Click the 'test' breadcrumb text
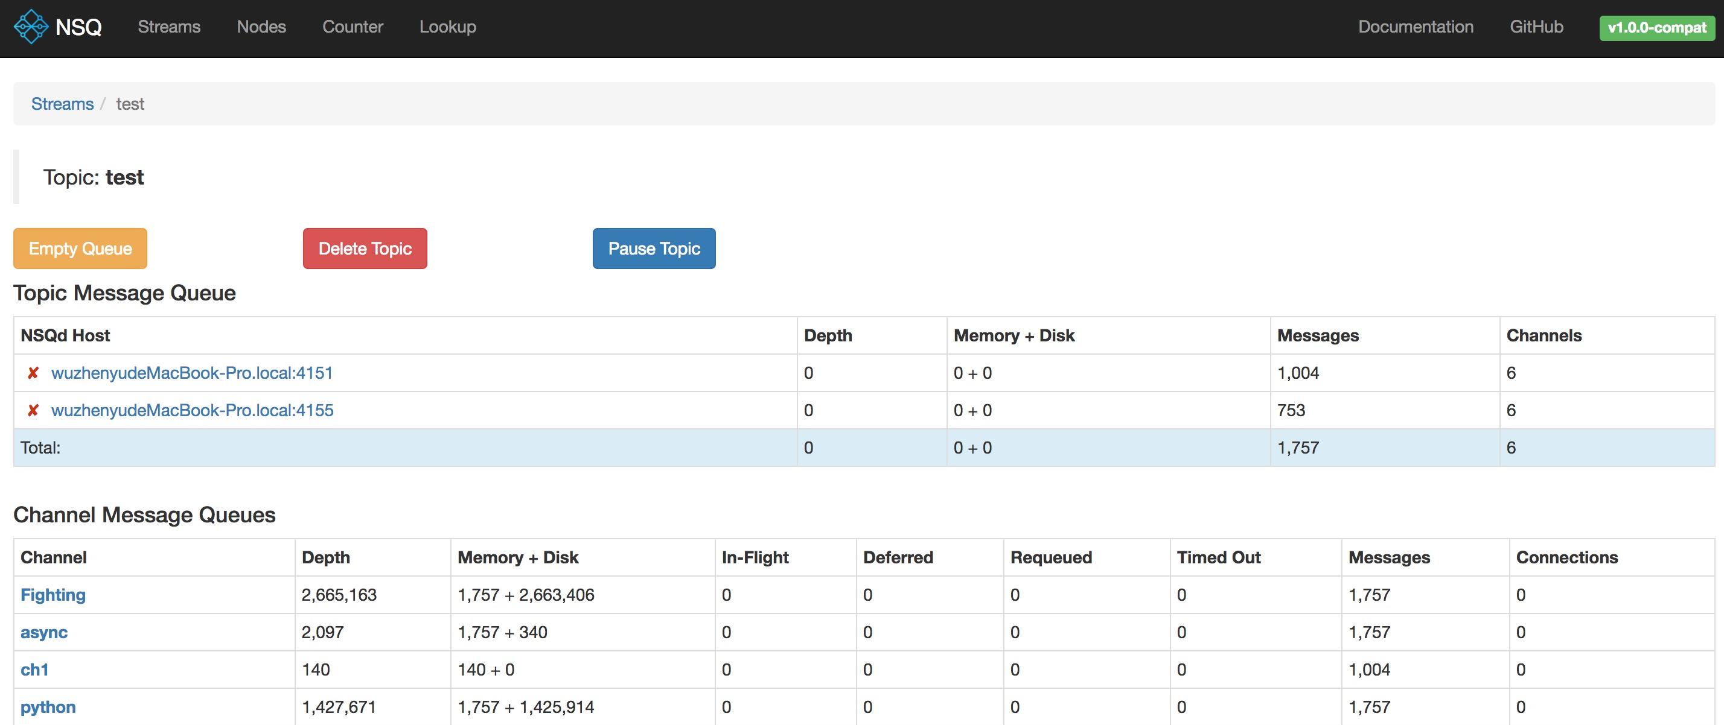Image resolution: width=1724 pixels, height=725 pixels. point(130,104)
